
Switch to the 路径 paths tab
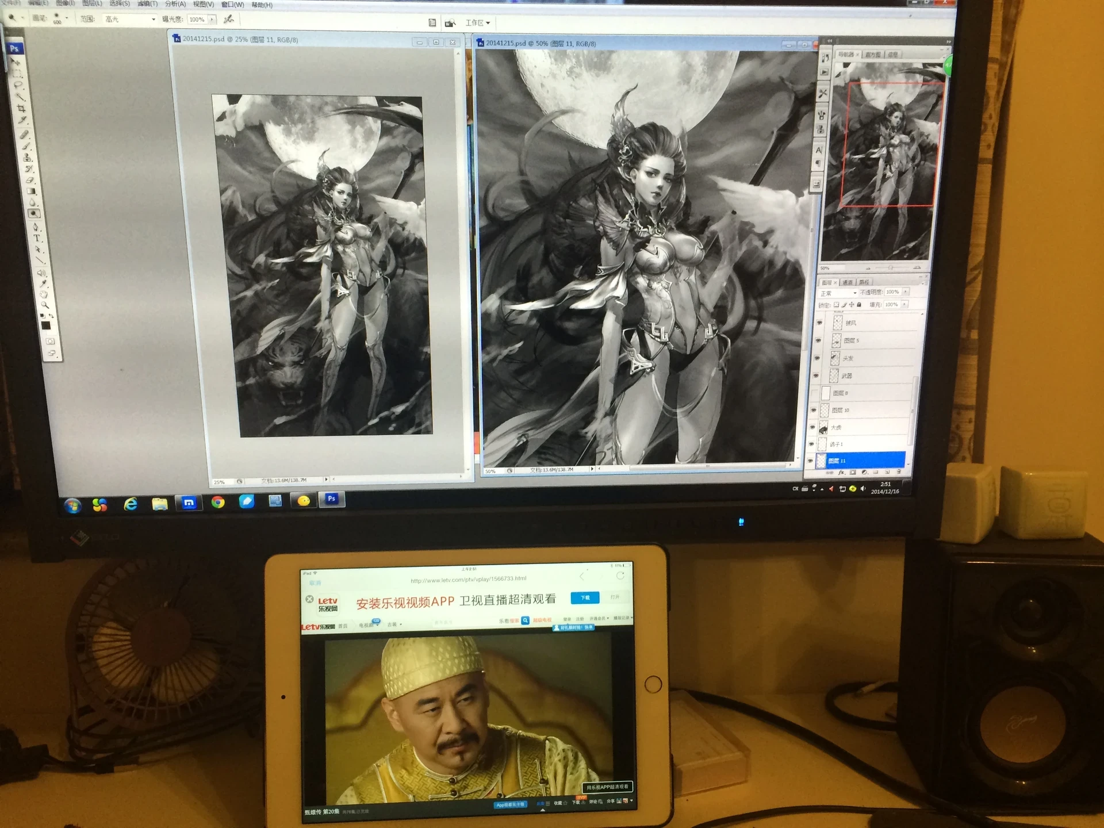pos(864,282)
